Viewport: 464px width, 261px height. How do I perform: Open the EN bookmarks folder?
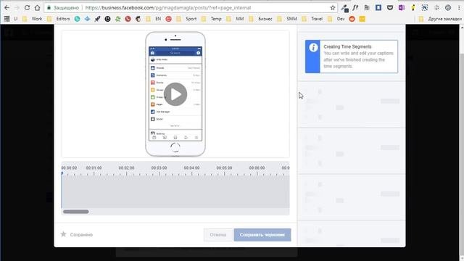tap(154, 19)
